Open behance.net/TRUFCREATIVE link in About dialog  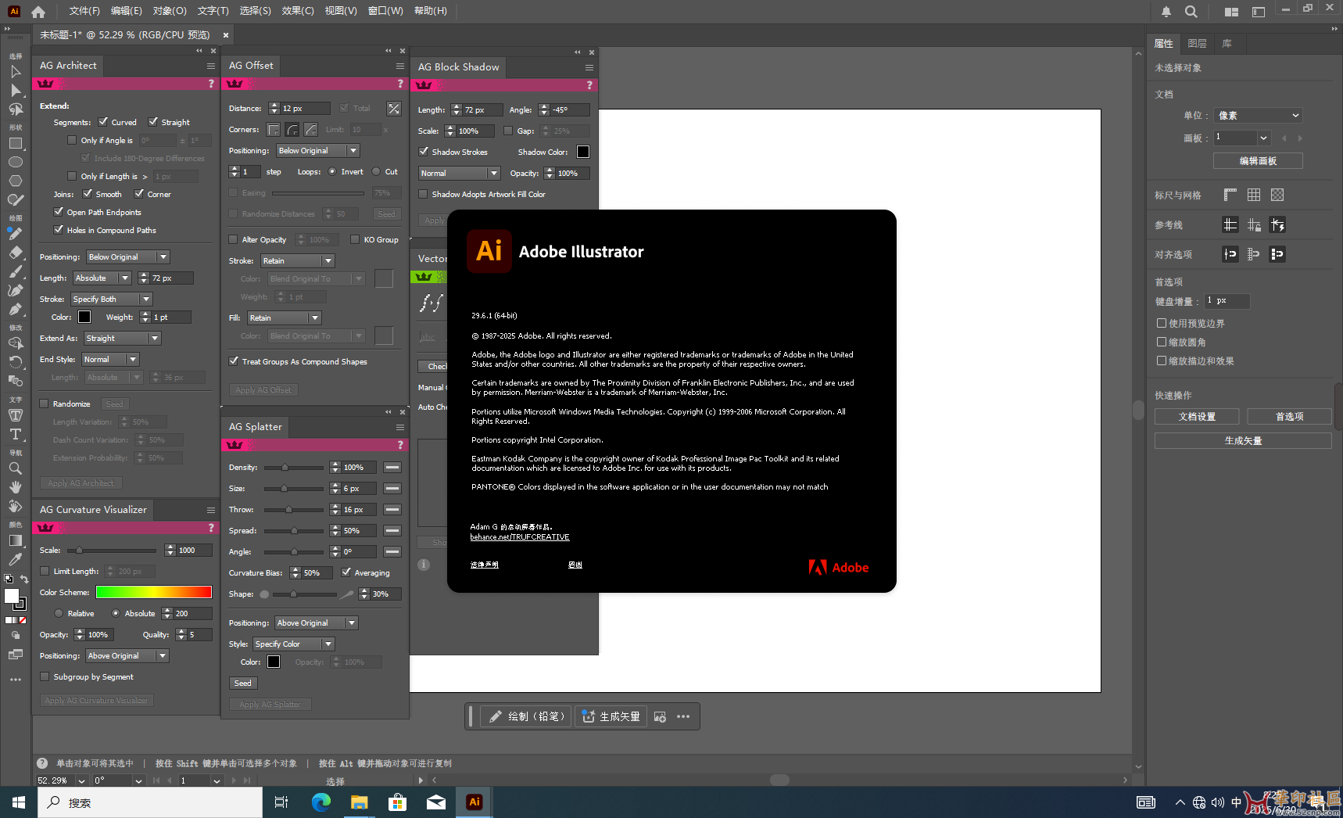tap(520, 537)
